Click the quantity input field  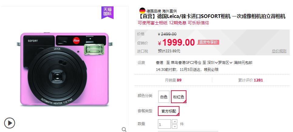click(165, 124)
